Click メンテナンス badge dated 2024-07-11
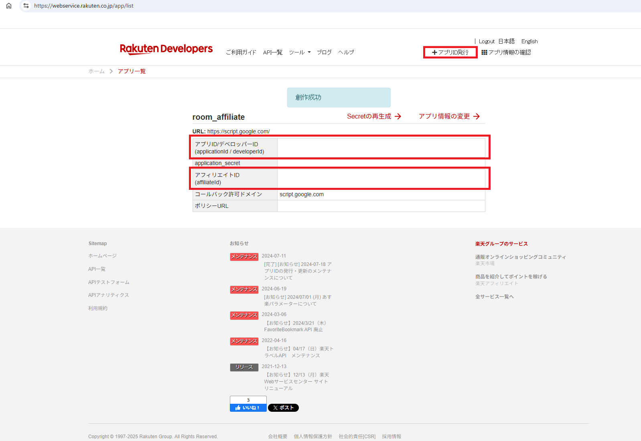Viewport: 641px width, 441px height. tap(244, 257)
